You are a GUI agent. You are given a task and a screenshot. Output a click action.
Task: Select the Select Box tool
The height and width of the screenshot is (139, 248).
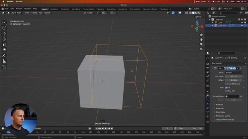tap(4, 23)
